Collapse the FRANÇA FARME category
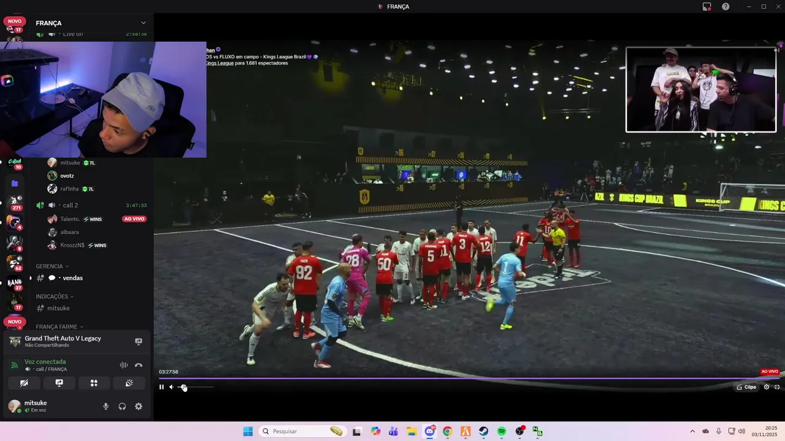This screenshot has height=441, width=785. pos(59,326)
